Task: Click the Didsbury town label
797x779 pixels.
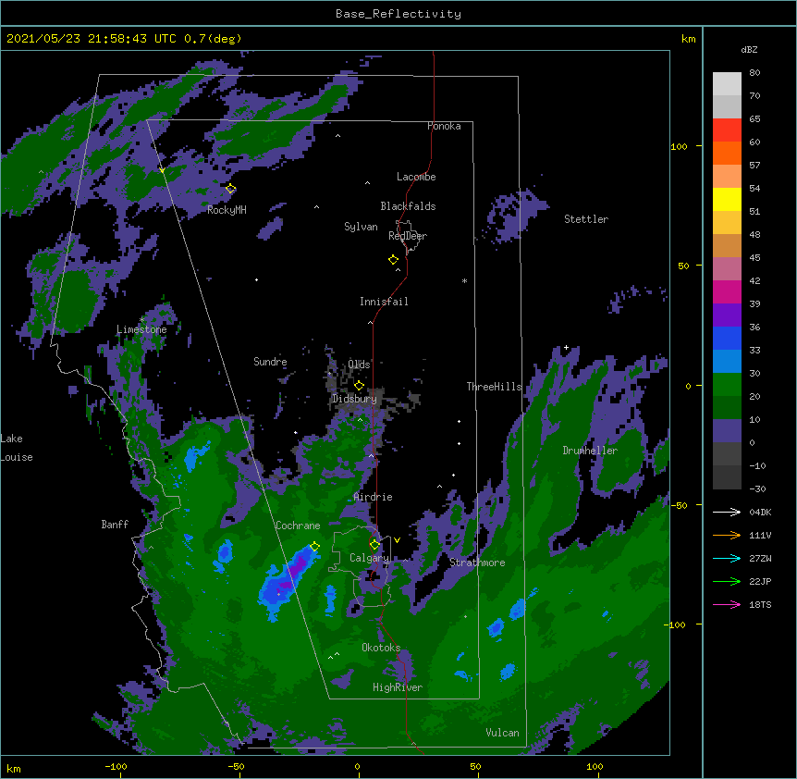Action: [x=355, y=399]
